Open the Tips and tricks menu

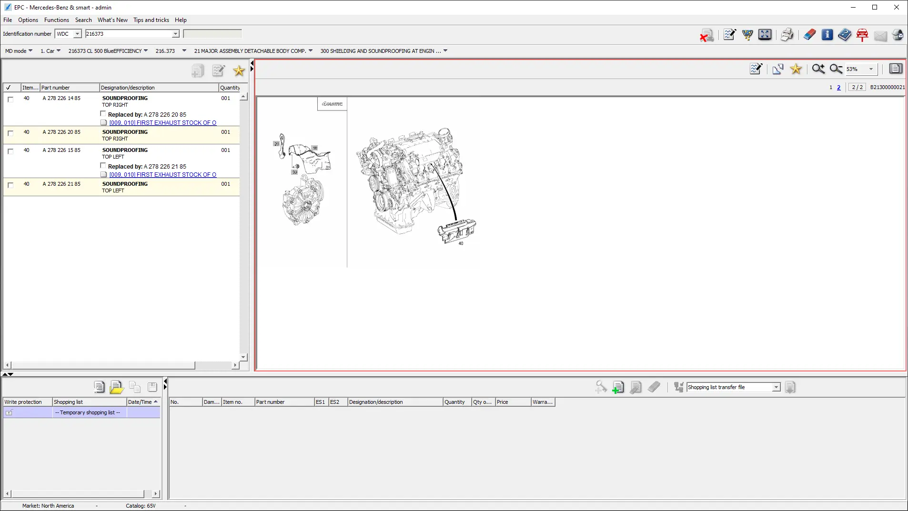pos(151,20)
